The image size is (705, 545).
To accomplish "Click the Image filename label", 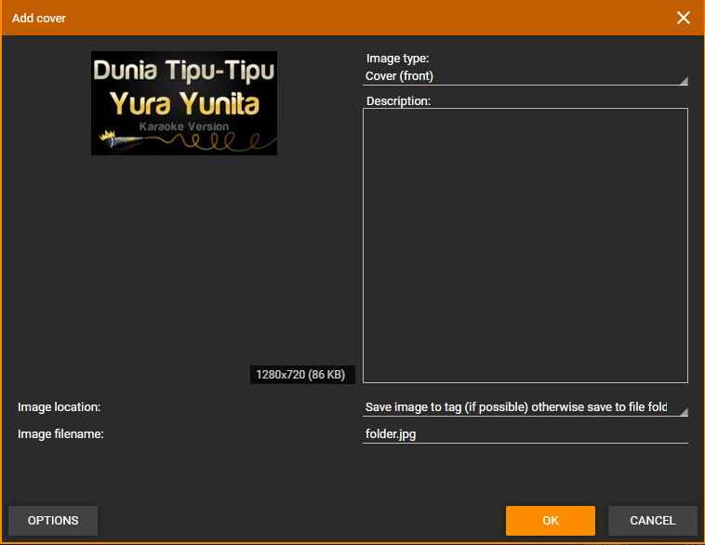I will click(60, 433).
